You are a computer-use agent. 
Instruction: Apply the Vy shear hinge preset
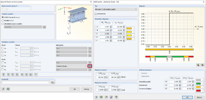pos(9,75)
